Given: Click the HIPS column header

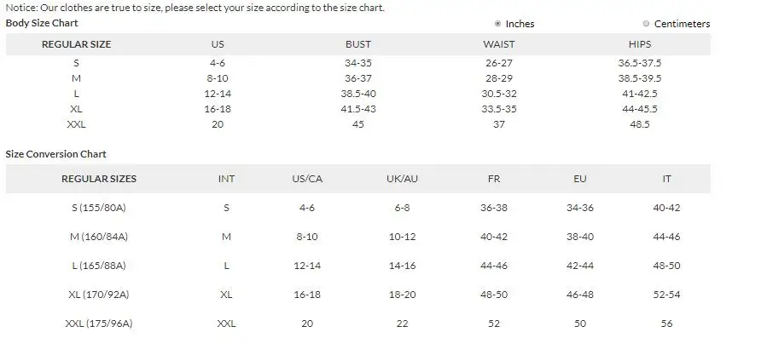Looking at the screenshot, I should tap(639, 44).
